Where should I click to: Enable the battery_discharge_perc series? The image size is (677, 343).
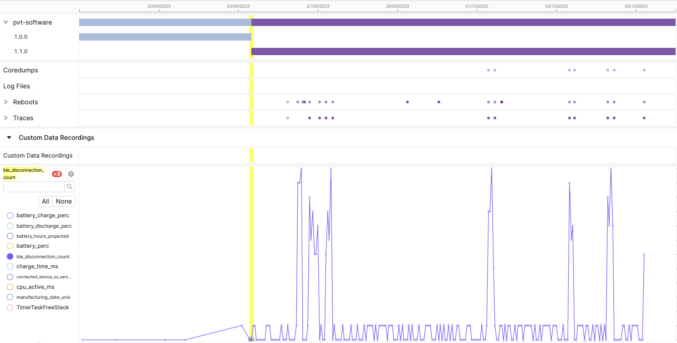(x=10, y=226)
